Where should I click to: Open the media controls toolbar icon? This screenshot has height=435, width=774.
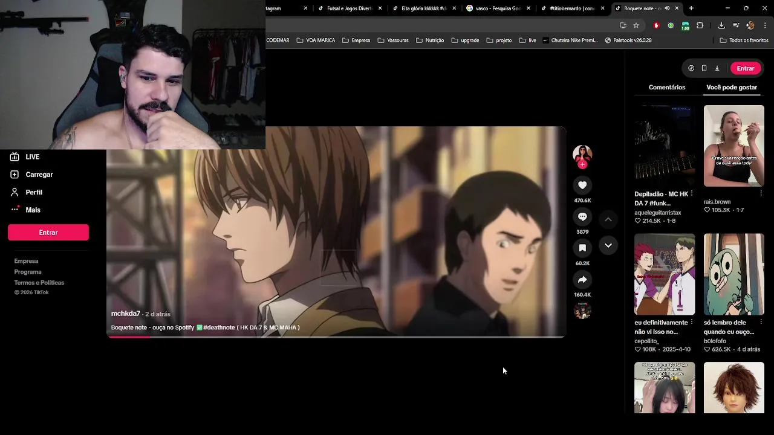pos(736,25)
